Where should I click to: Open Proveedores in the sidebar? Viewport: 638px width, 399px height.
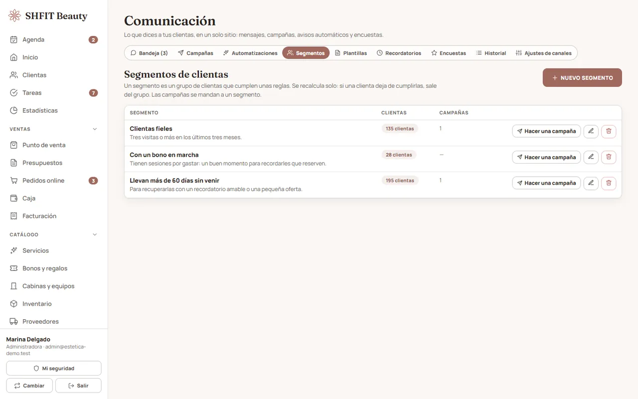point(54,322)
